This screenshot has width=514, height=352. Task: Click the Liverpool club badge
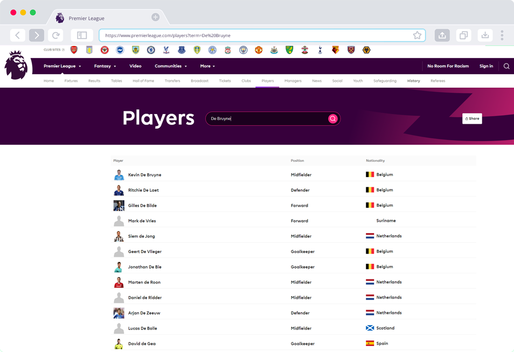(x=228, y=50)
